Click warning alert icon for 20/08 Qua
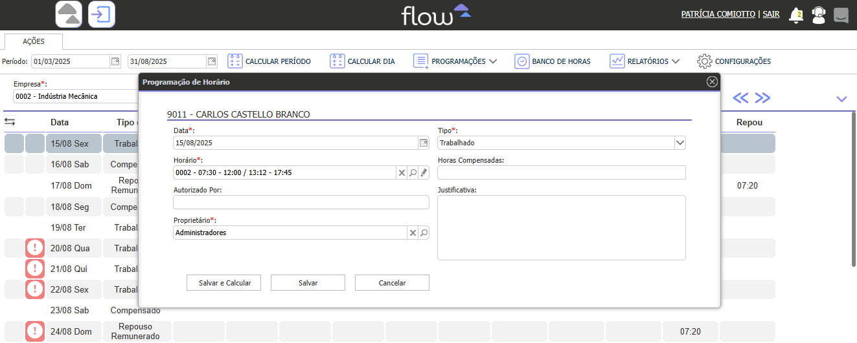This screenshot has width=857, height=343. [x=35, y=248]
